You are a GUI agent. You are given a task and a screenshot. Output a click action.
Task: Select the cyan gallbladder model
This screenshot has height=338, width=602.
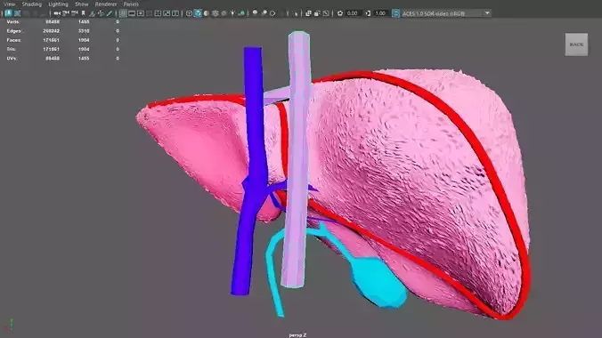pos(380,282)
